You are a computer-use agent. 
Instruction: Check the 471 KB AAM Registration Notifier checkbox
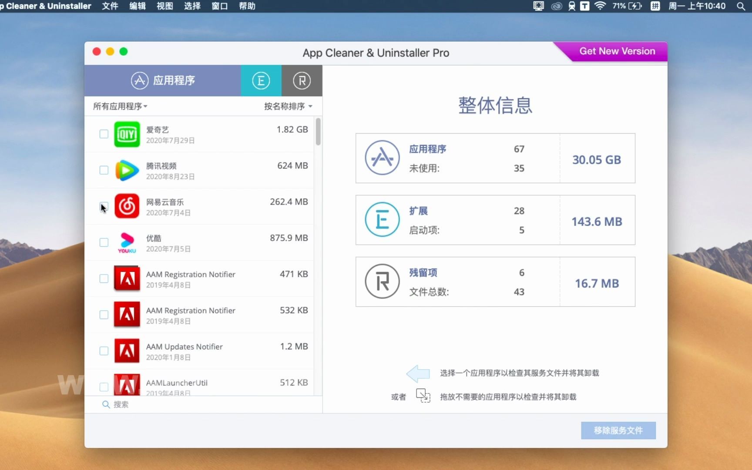click(x=104, y=279)
